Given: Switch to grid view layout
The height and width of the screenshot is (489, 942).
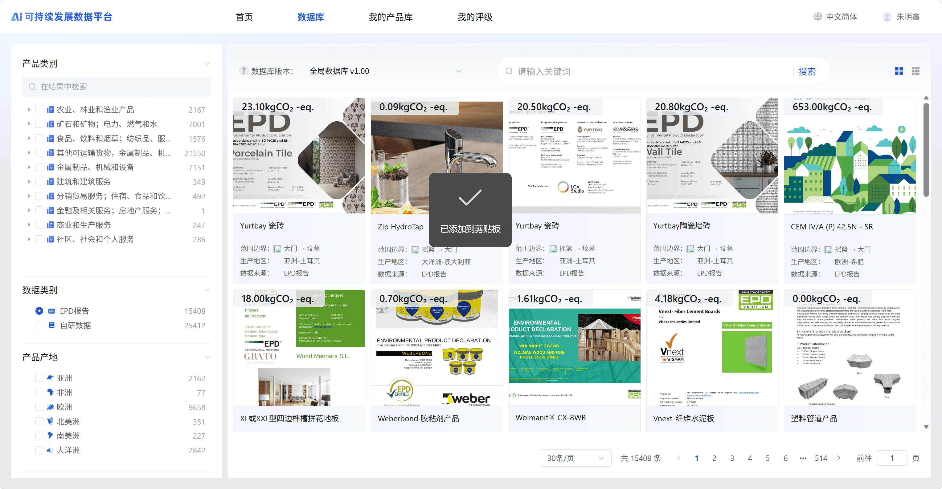Looking at the screenshot, I should click(899, 71).
